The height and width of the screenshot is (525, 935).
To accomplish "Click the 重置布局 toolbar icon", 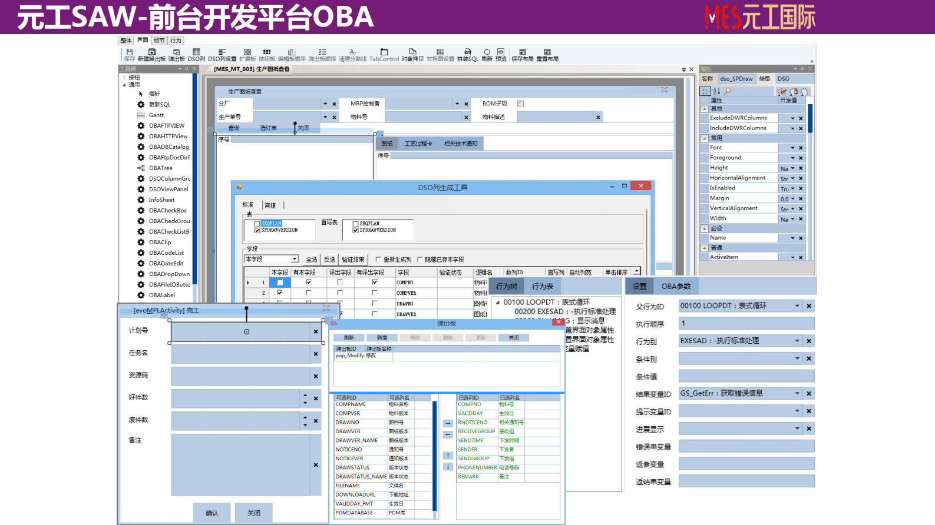I will coord(547,55).
